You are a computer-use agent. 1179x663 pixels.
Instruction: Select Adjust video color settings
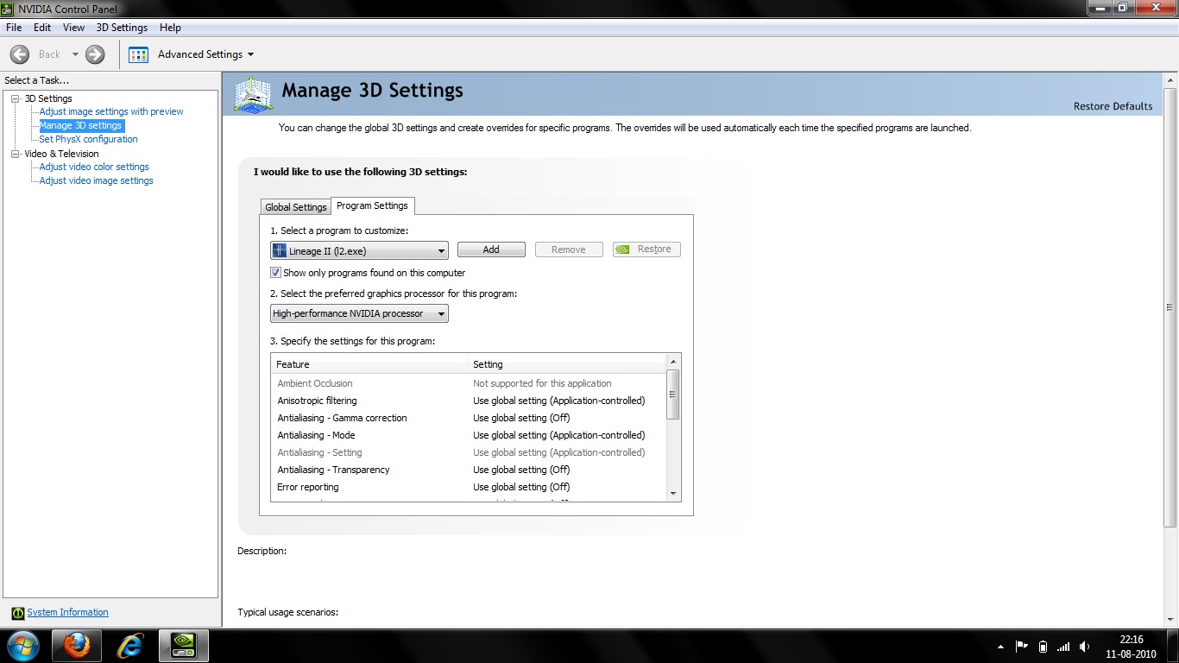(94, 167)
